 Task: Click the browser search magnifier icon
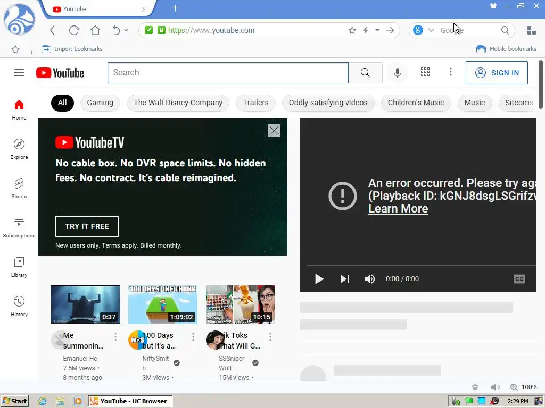click(505, 30)
